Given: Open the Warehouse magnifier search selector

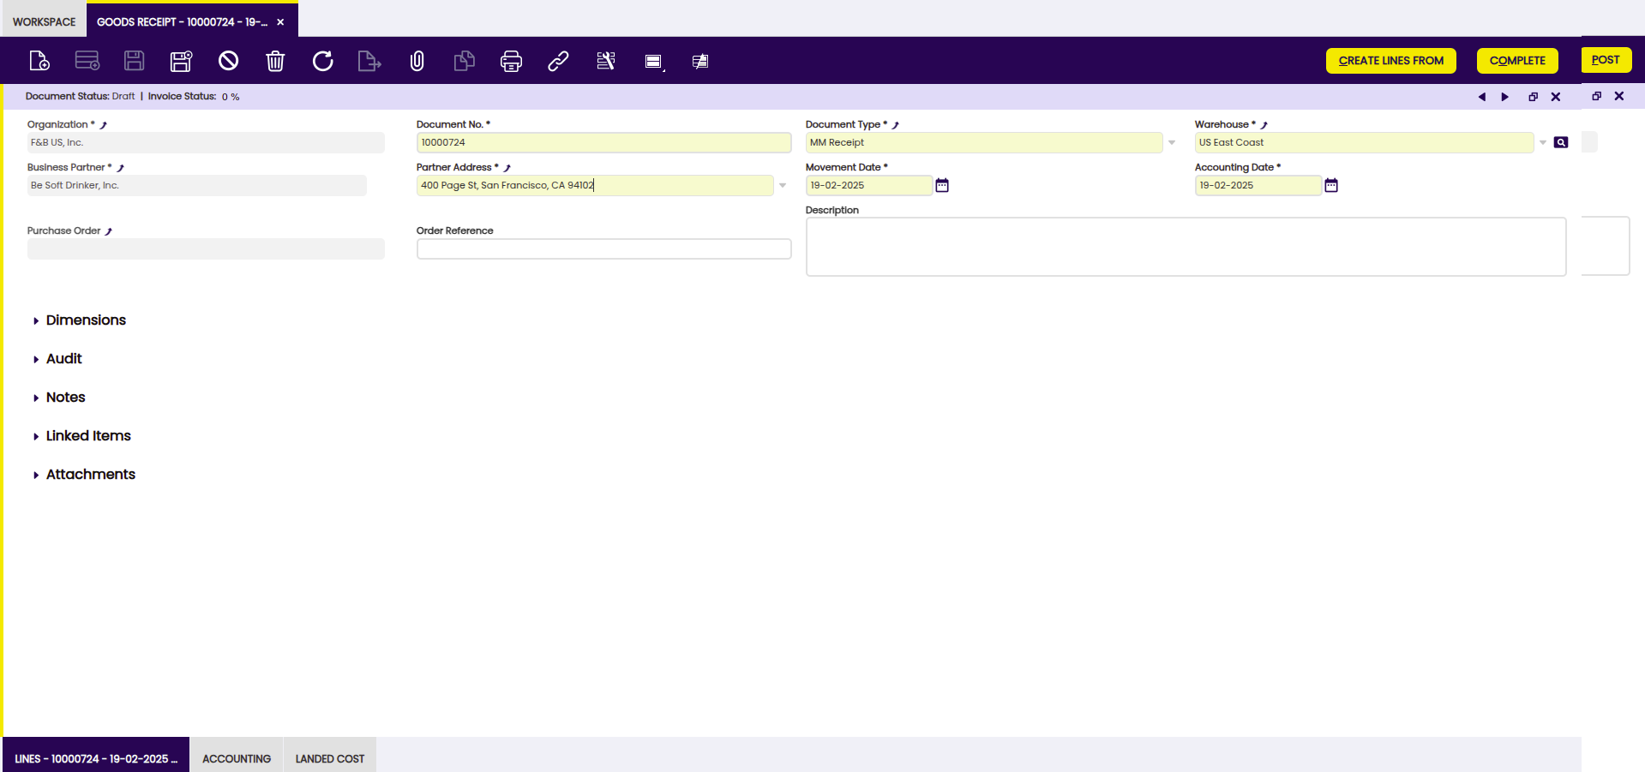Looking at the screenshot, I should [x=1561, y=142].
